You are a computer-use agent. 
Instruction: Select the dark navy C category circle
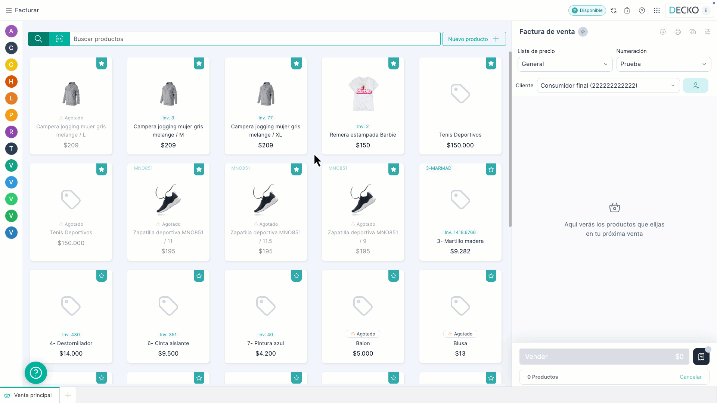click(11, 48)
